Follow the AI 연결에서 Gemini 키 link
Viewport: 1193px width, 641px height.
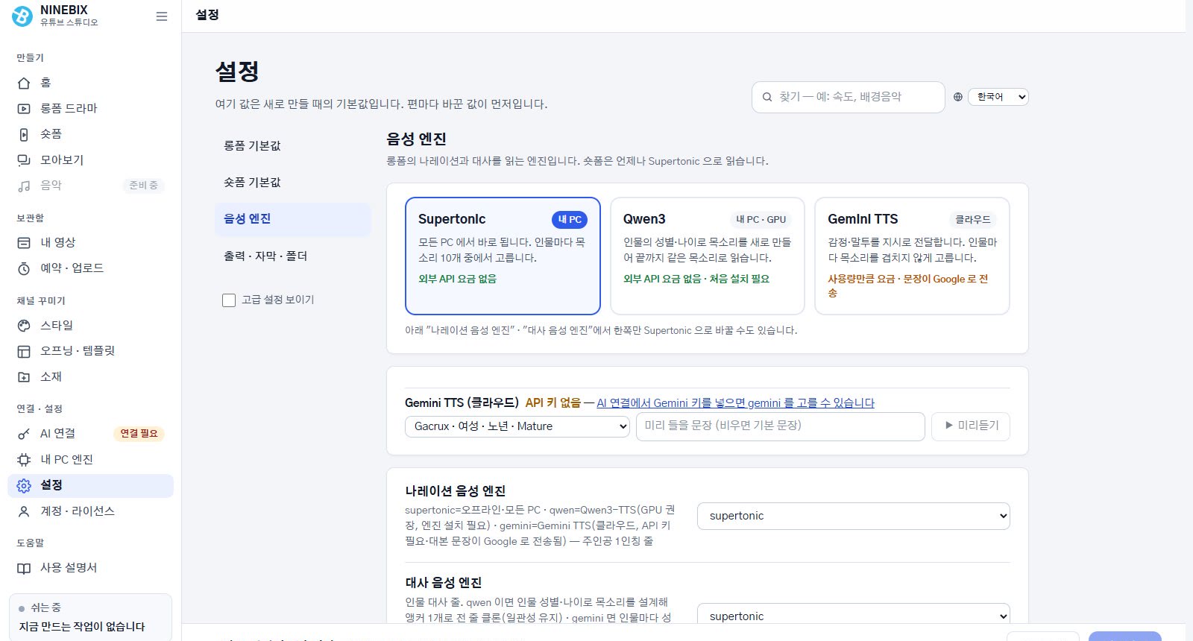[x=735, y=403]
